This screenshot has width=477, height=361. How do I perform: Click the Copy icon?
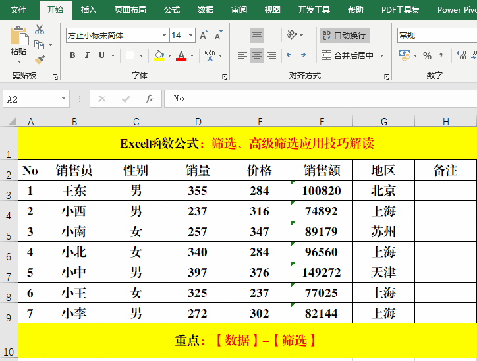coord(39,45)
